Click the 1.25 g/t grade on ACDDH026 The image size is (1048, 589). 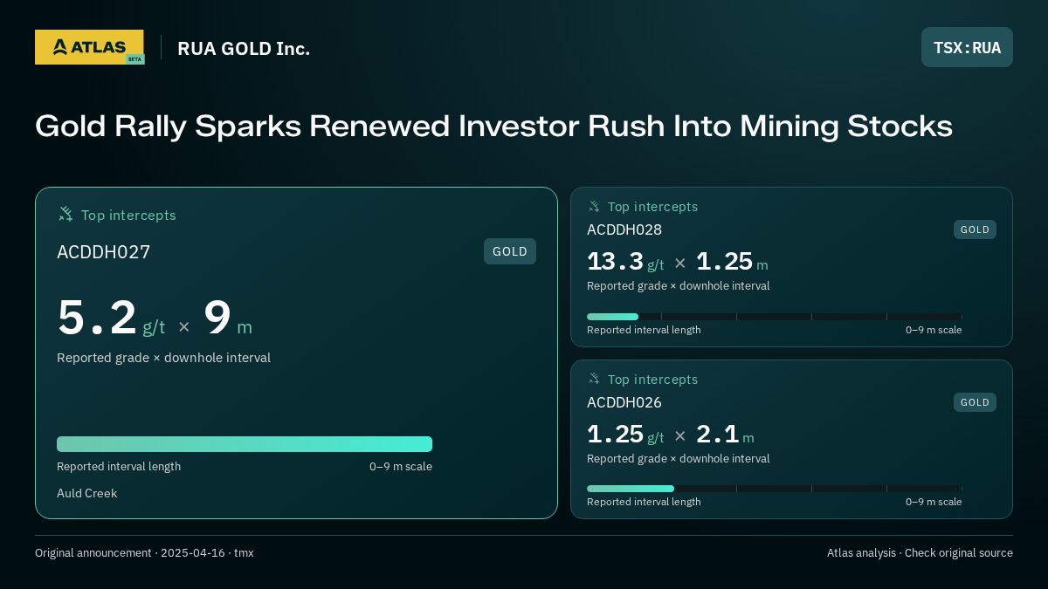coord(625,435)
